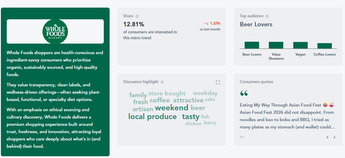Select the Coffee Lovers bar
This screenshot has width=345, height=158.
(x=324, y=46)
